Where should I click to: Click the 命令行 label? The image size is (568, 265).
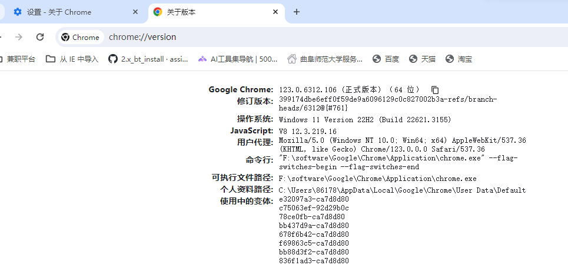click(260, 160)
